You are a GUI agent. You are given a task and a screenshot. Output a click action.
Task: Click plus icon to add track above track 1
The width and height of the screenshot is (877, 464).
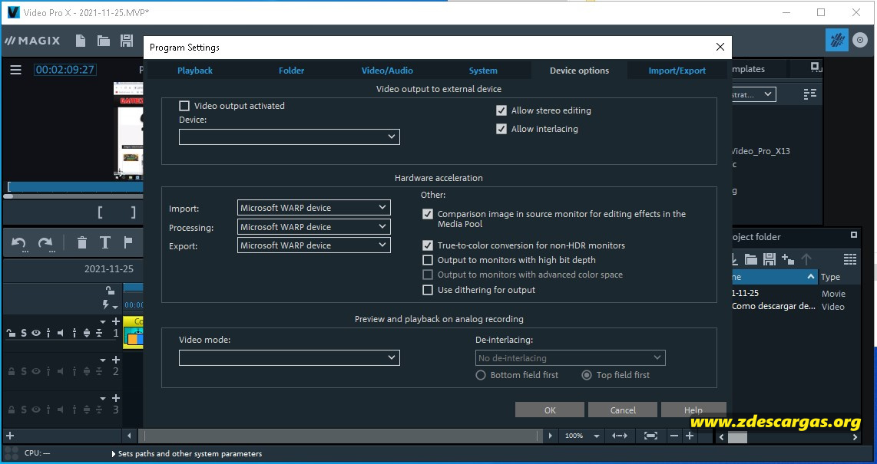point(116,321)
